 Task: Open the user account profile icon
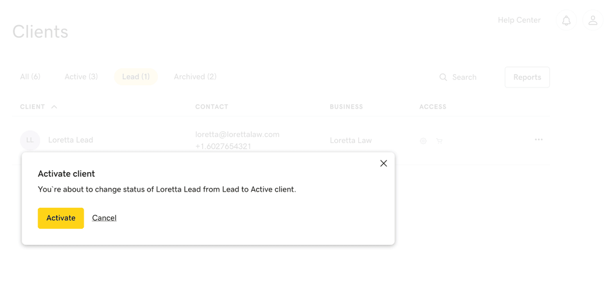tap(593, 21)
